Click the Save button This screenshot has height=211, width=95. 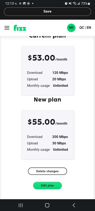(x=47, y=12)
